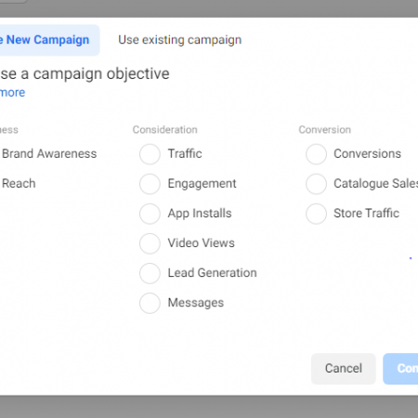Viewport: 418px width, 418px height.
Task: Select the Conversions radio button
Action: point(316,154)
